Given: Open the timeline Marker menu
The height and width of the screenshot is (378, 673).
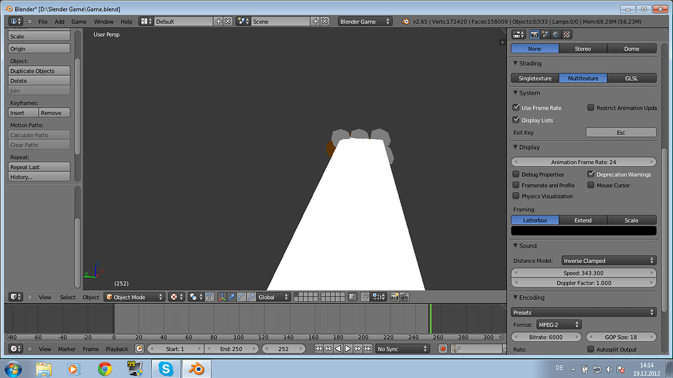Looking at the screenshot, I should pos(66,349).
